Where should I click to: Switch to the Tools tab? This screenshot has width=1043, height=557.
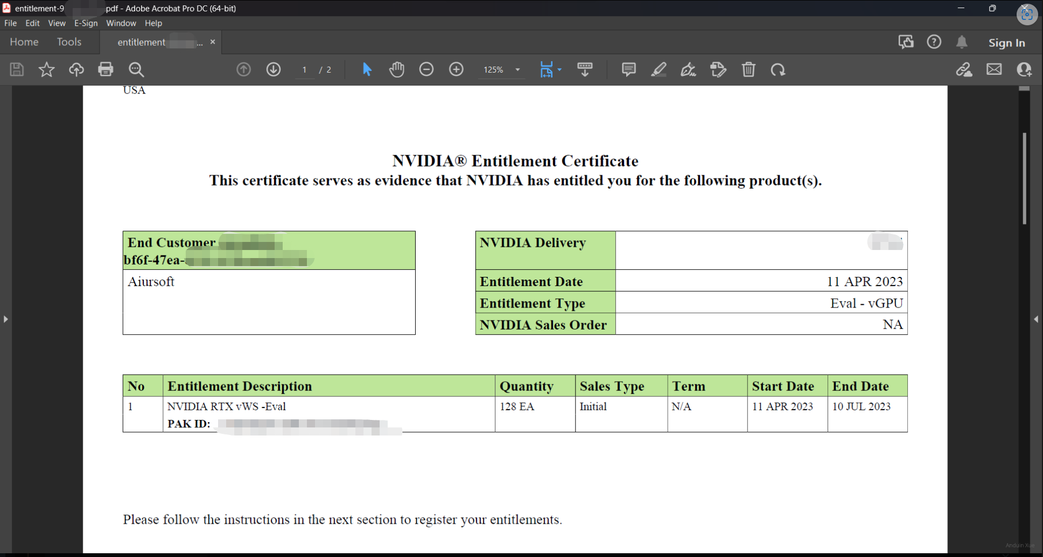pos(69,42)
